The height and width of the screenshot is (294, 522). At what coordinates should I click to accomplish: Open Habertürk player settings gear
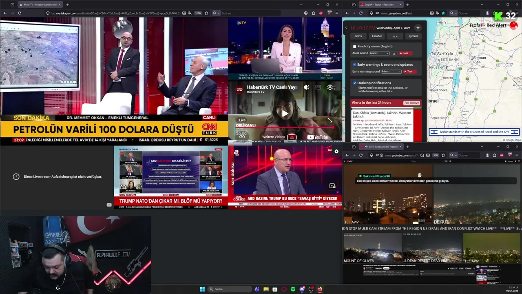click(x=330, y=87)
